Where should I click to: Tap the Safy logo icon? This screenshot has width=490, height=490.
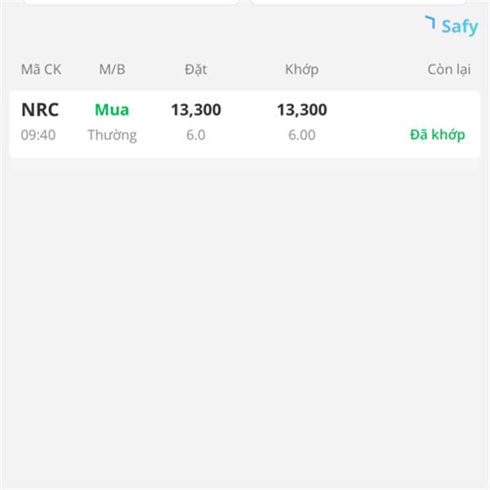coord(430,22)
